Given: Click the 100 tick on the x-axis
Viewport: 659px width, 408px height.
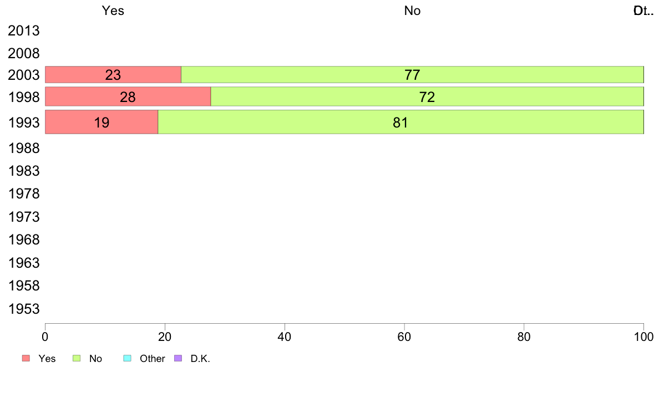Looking at the screenshot, I should pos(643,336).
